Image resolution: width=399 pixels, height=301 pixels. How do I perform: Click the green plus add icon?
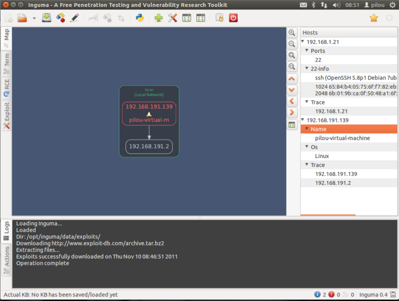pos(159,18)
